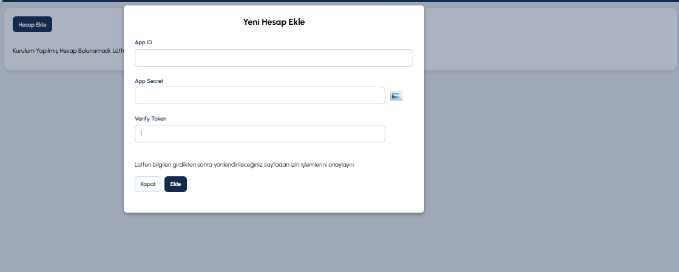
Task: Click the Hesap Ekle button
Action: [x=33, y=24]
